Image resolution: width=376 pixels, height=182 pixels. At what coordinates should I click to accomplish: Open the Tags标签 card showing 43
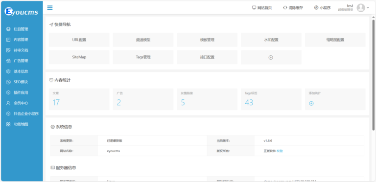[271, 99]
